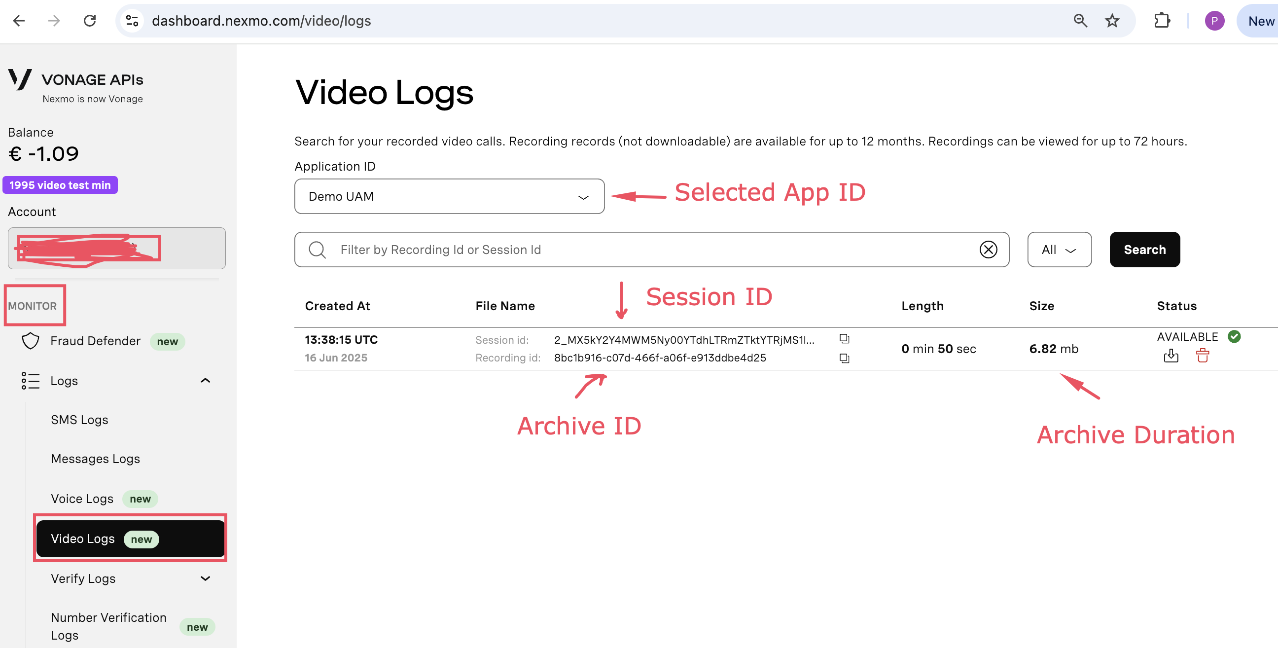Copy the Recording id value
Image resolution: width=1278 pixels, height=648 pixels.
click(x=844, y=358)
